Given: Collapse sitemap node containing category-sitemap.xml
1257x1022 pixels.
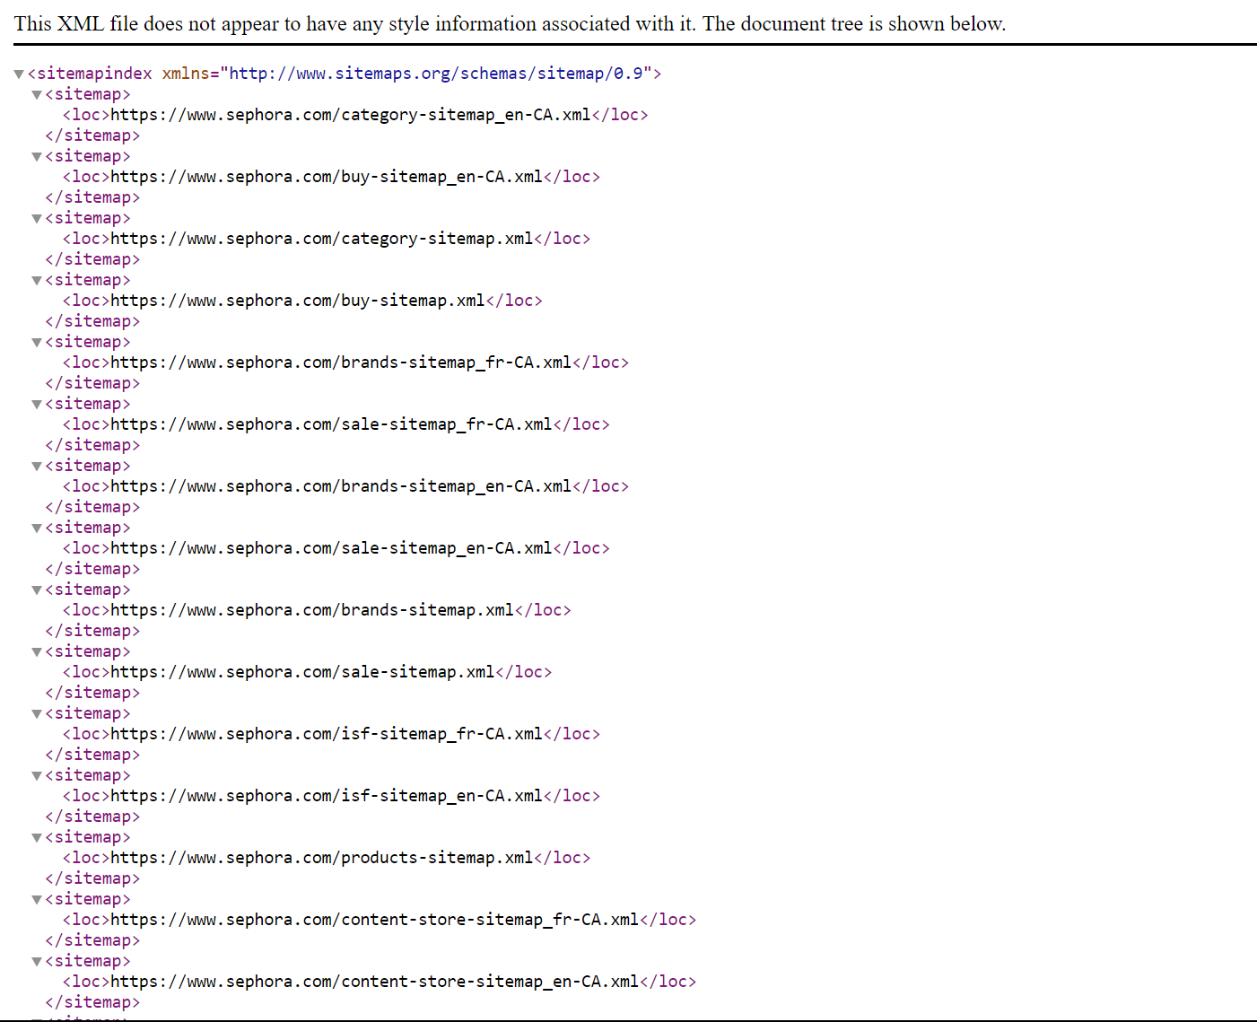Looking at the screenshot, I should tap(37, 219).
